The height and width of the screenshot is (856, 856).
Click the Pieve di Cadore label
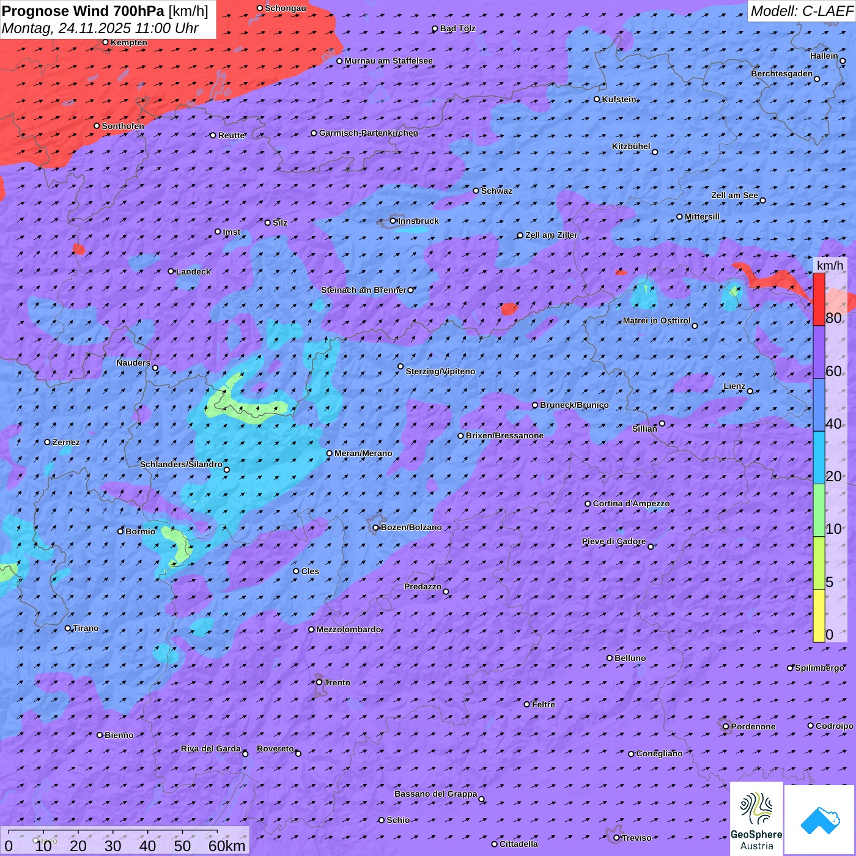click(614, 541)
